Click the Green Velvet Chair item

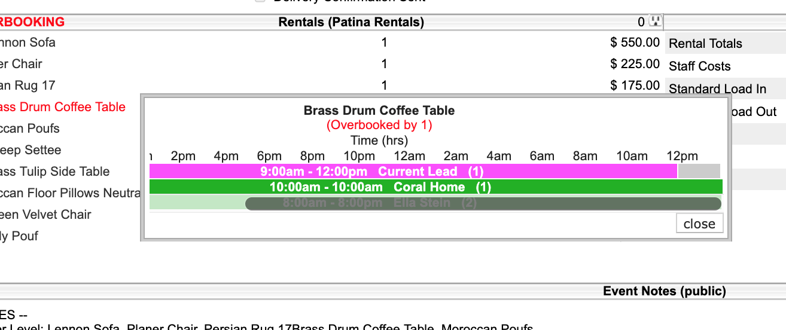45,215
